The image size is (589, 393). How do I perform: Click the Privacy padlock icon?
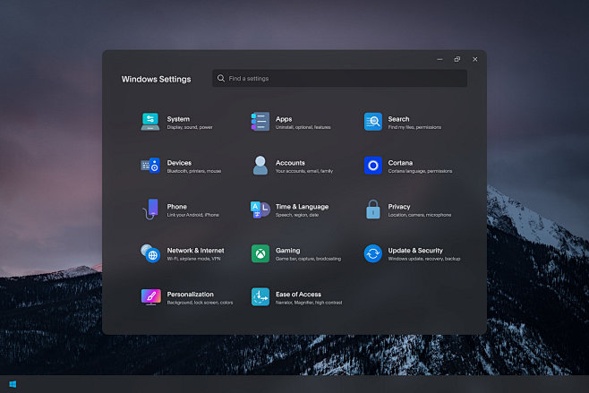tap(373, 209)
